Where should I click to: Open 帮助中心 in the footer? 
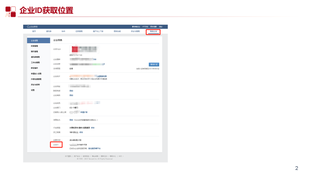coord(113,156)
